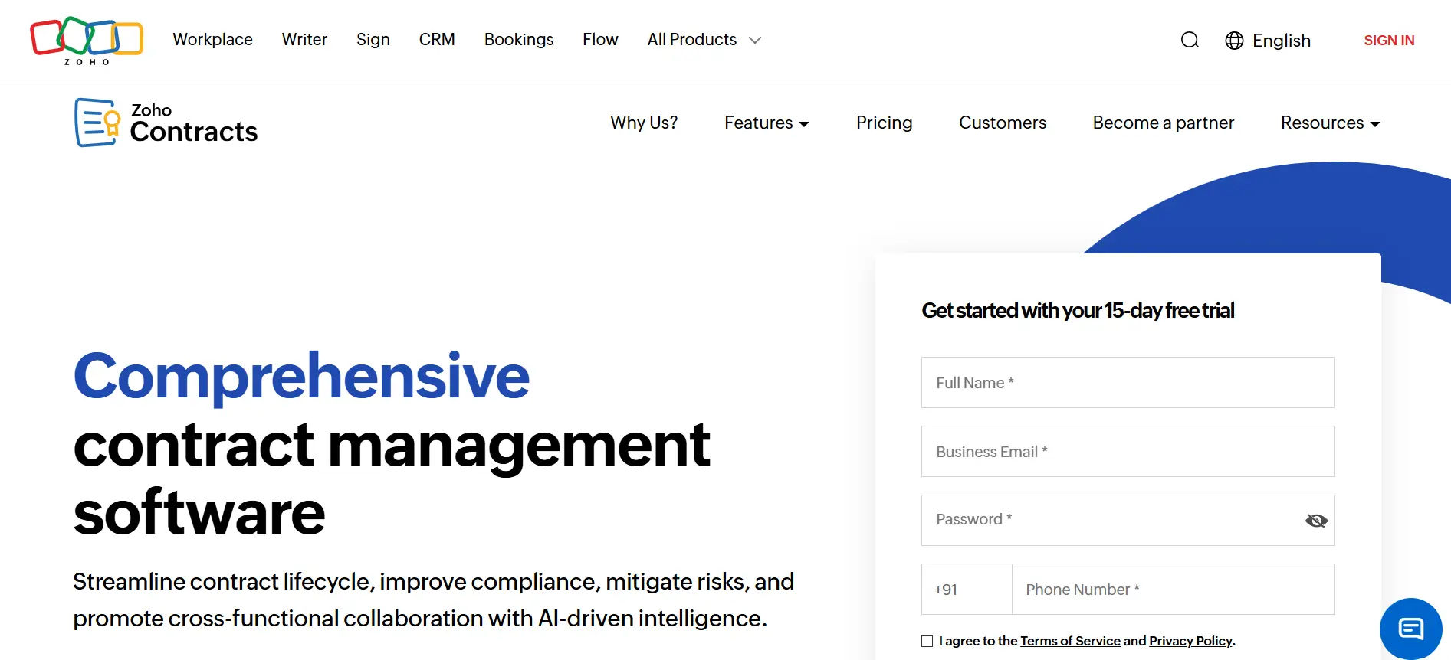The image size is (1451, 660).
Task: Open Writer in the top navigation
Action: click(304, 40)
